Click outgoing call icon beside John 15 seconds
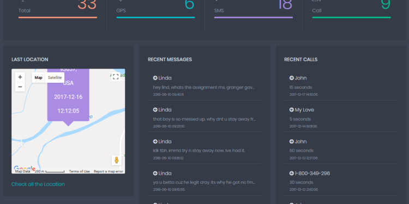The height and width of the screenshot is (204, 409). coord(292,78)
